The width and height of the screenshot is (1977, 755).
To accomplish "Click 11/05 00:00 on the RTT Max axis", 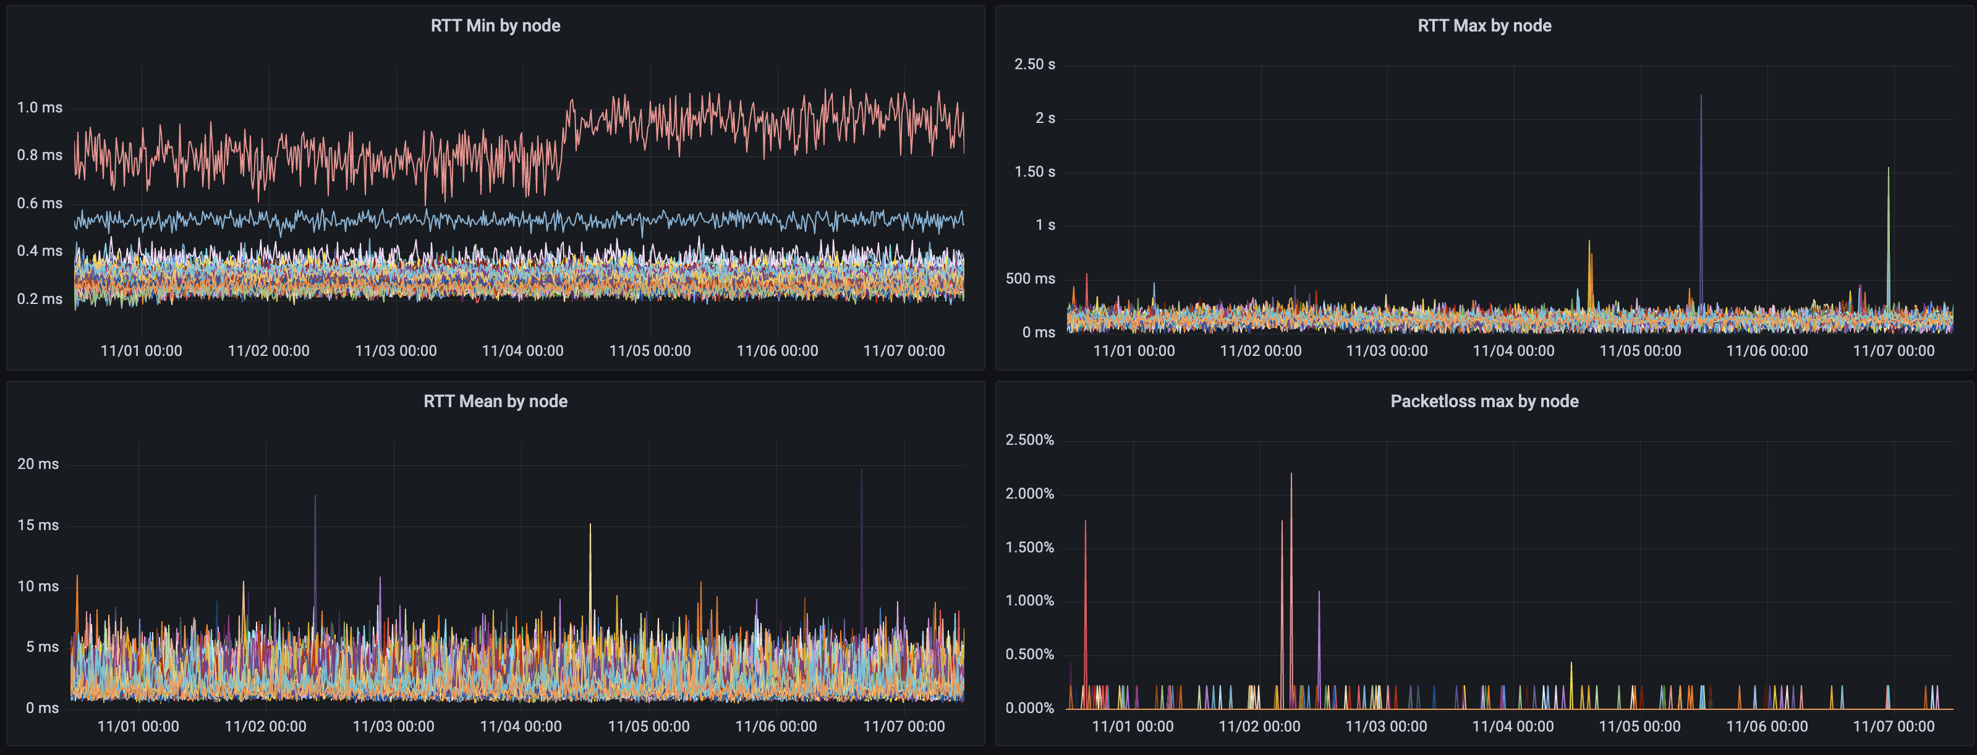I will tap(1640, 351).
